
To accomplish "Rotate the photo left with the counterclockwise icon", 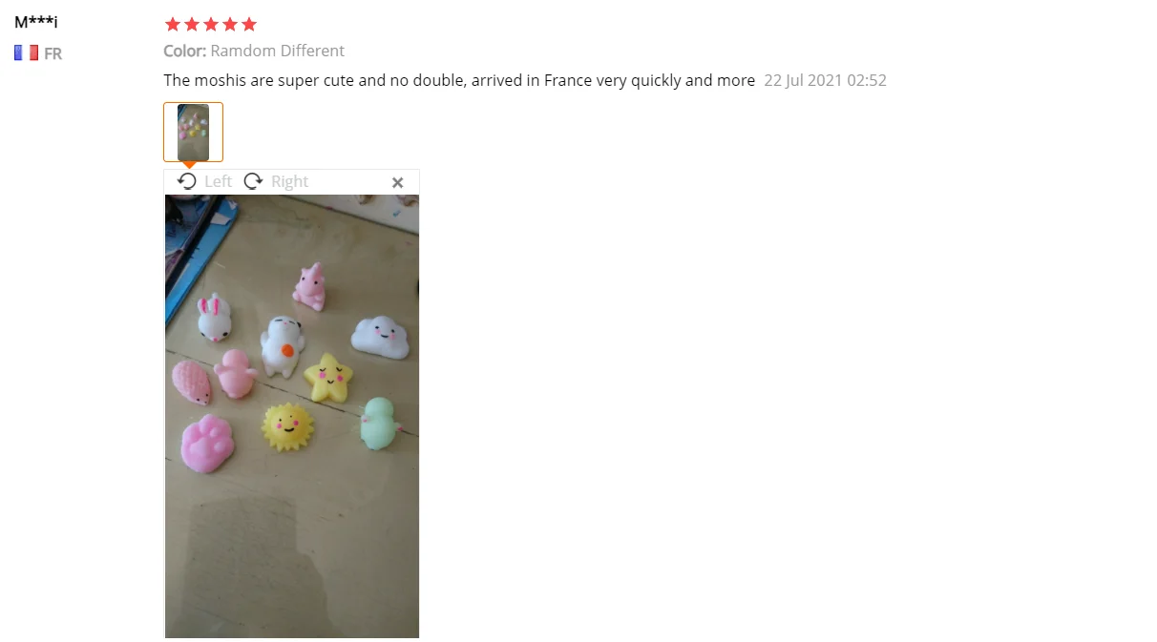I will pos(187,181).
